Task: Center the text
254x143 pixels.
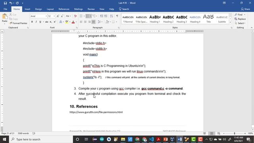Action: click(x=85, y=22)
